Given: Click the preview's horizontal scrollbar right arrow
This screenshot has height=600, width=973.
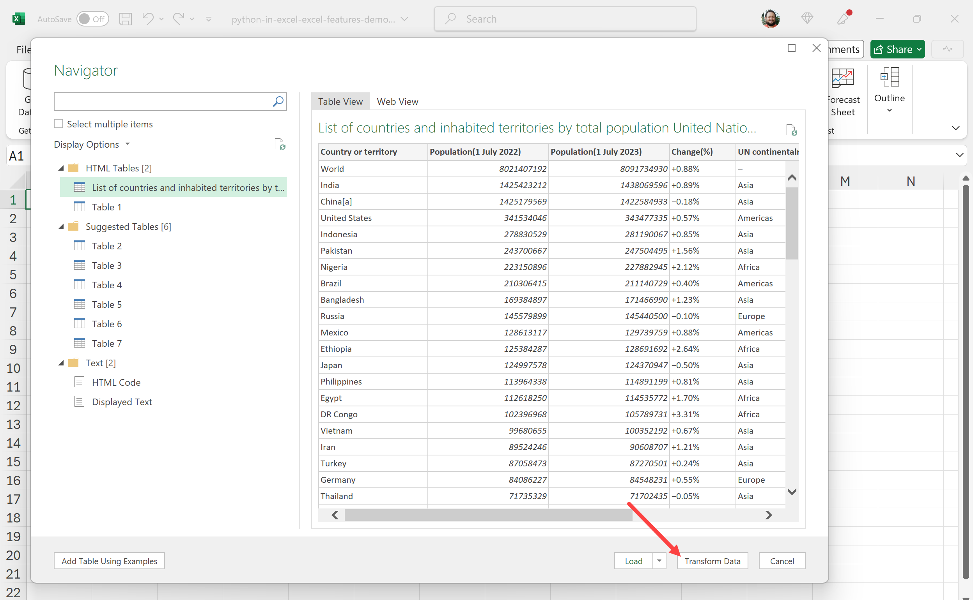Looking at the screenshot, I should [x=769, y=515].
